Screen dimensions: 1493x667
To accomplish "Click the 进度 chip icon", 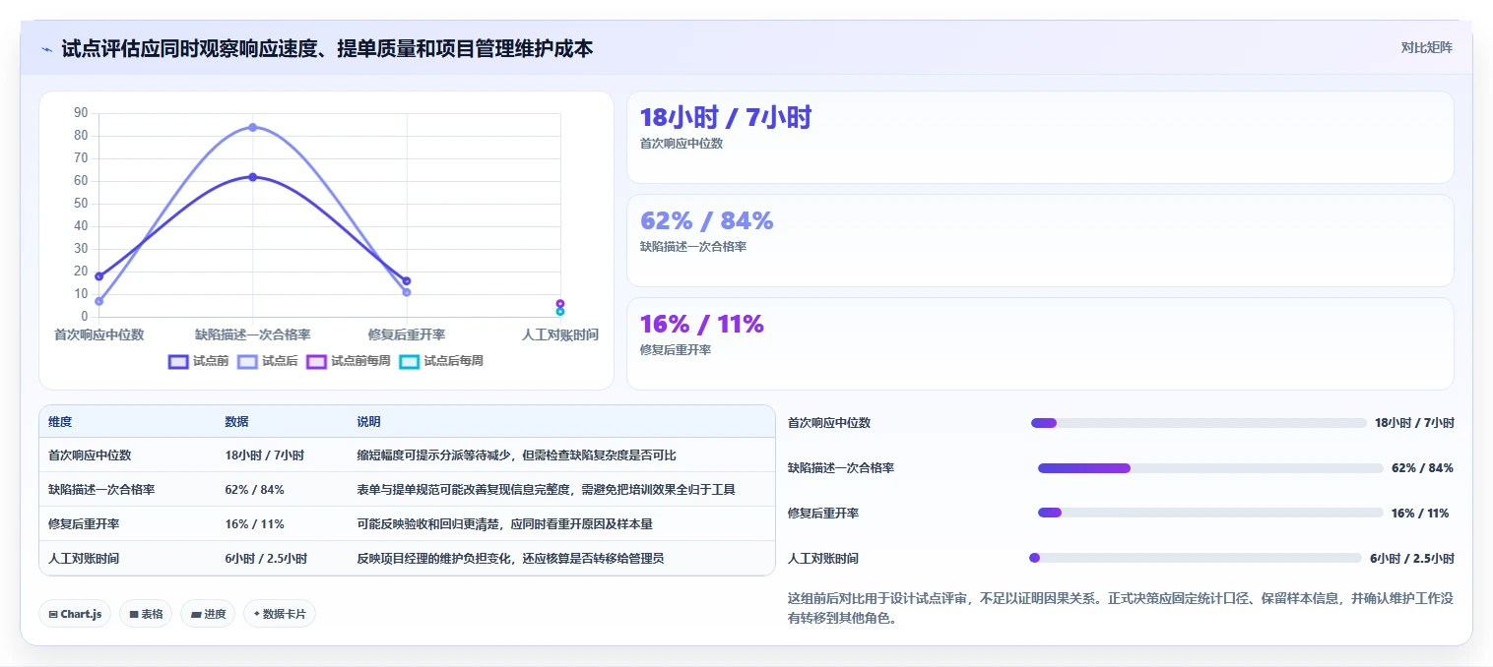I will point(196,614).
